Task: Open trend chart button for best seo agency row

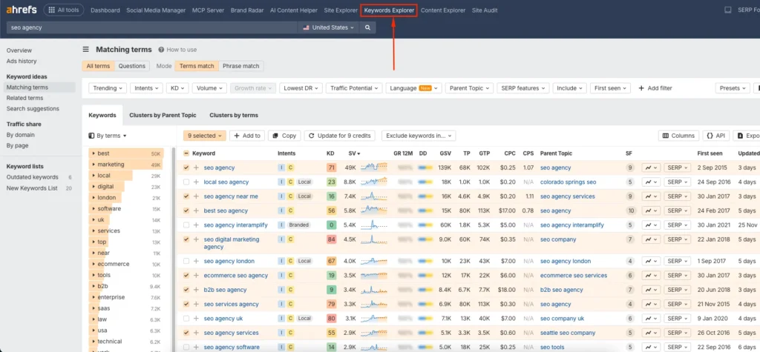Action: coord(652,210)
